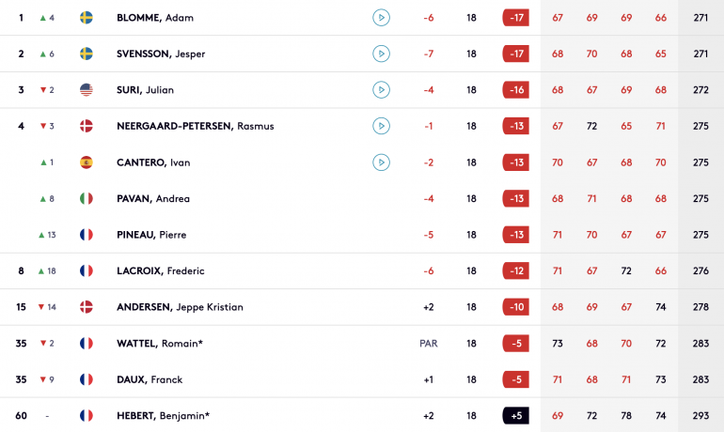Click the -12 total score badge for Lacroix

tap(516, 270)
